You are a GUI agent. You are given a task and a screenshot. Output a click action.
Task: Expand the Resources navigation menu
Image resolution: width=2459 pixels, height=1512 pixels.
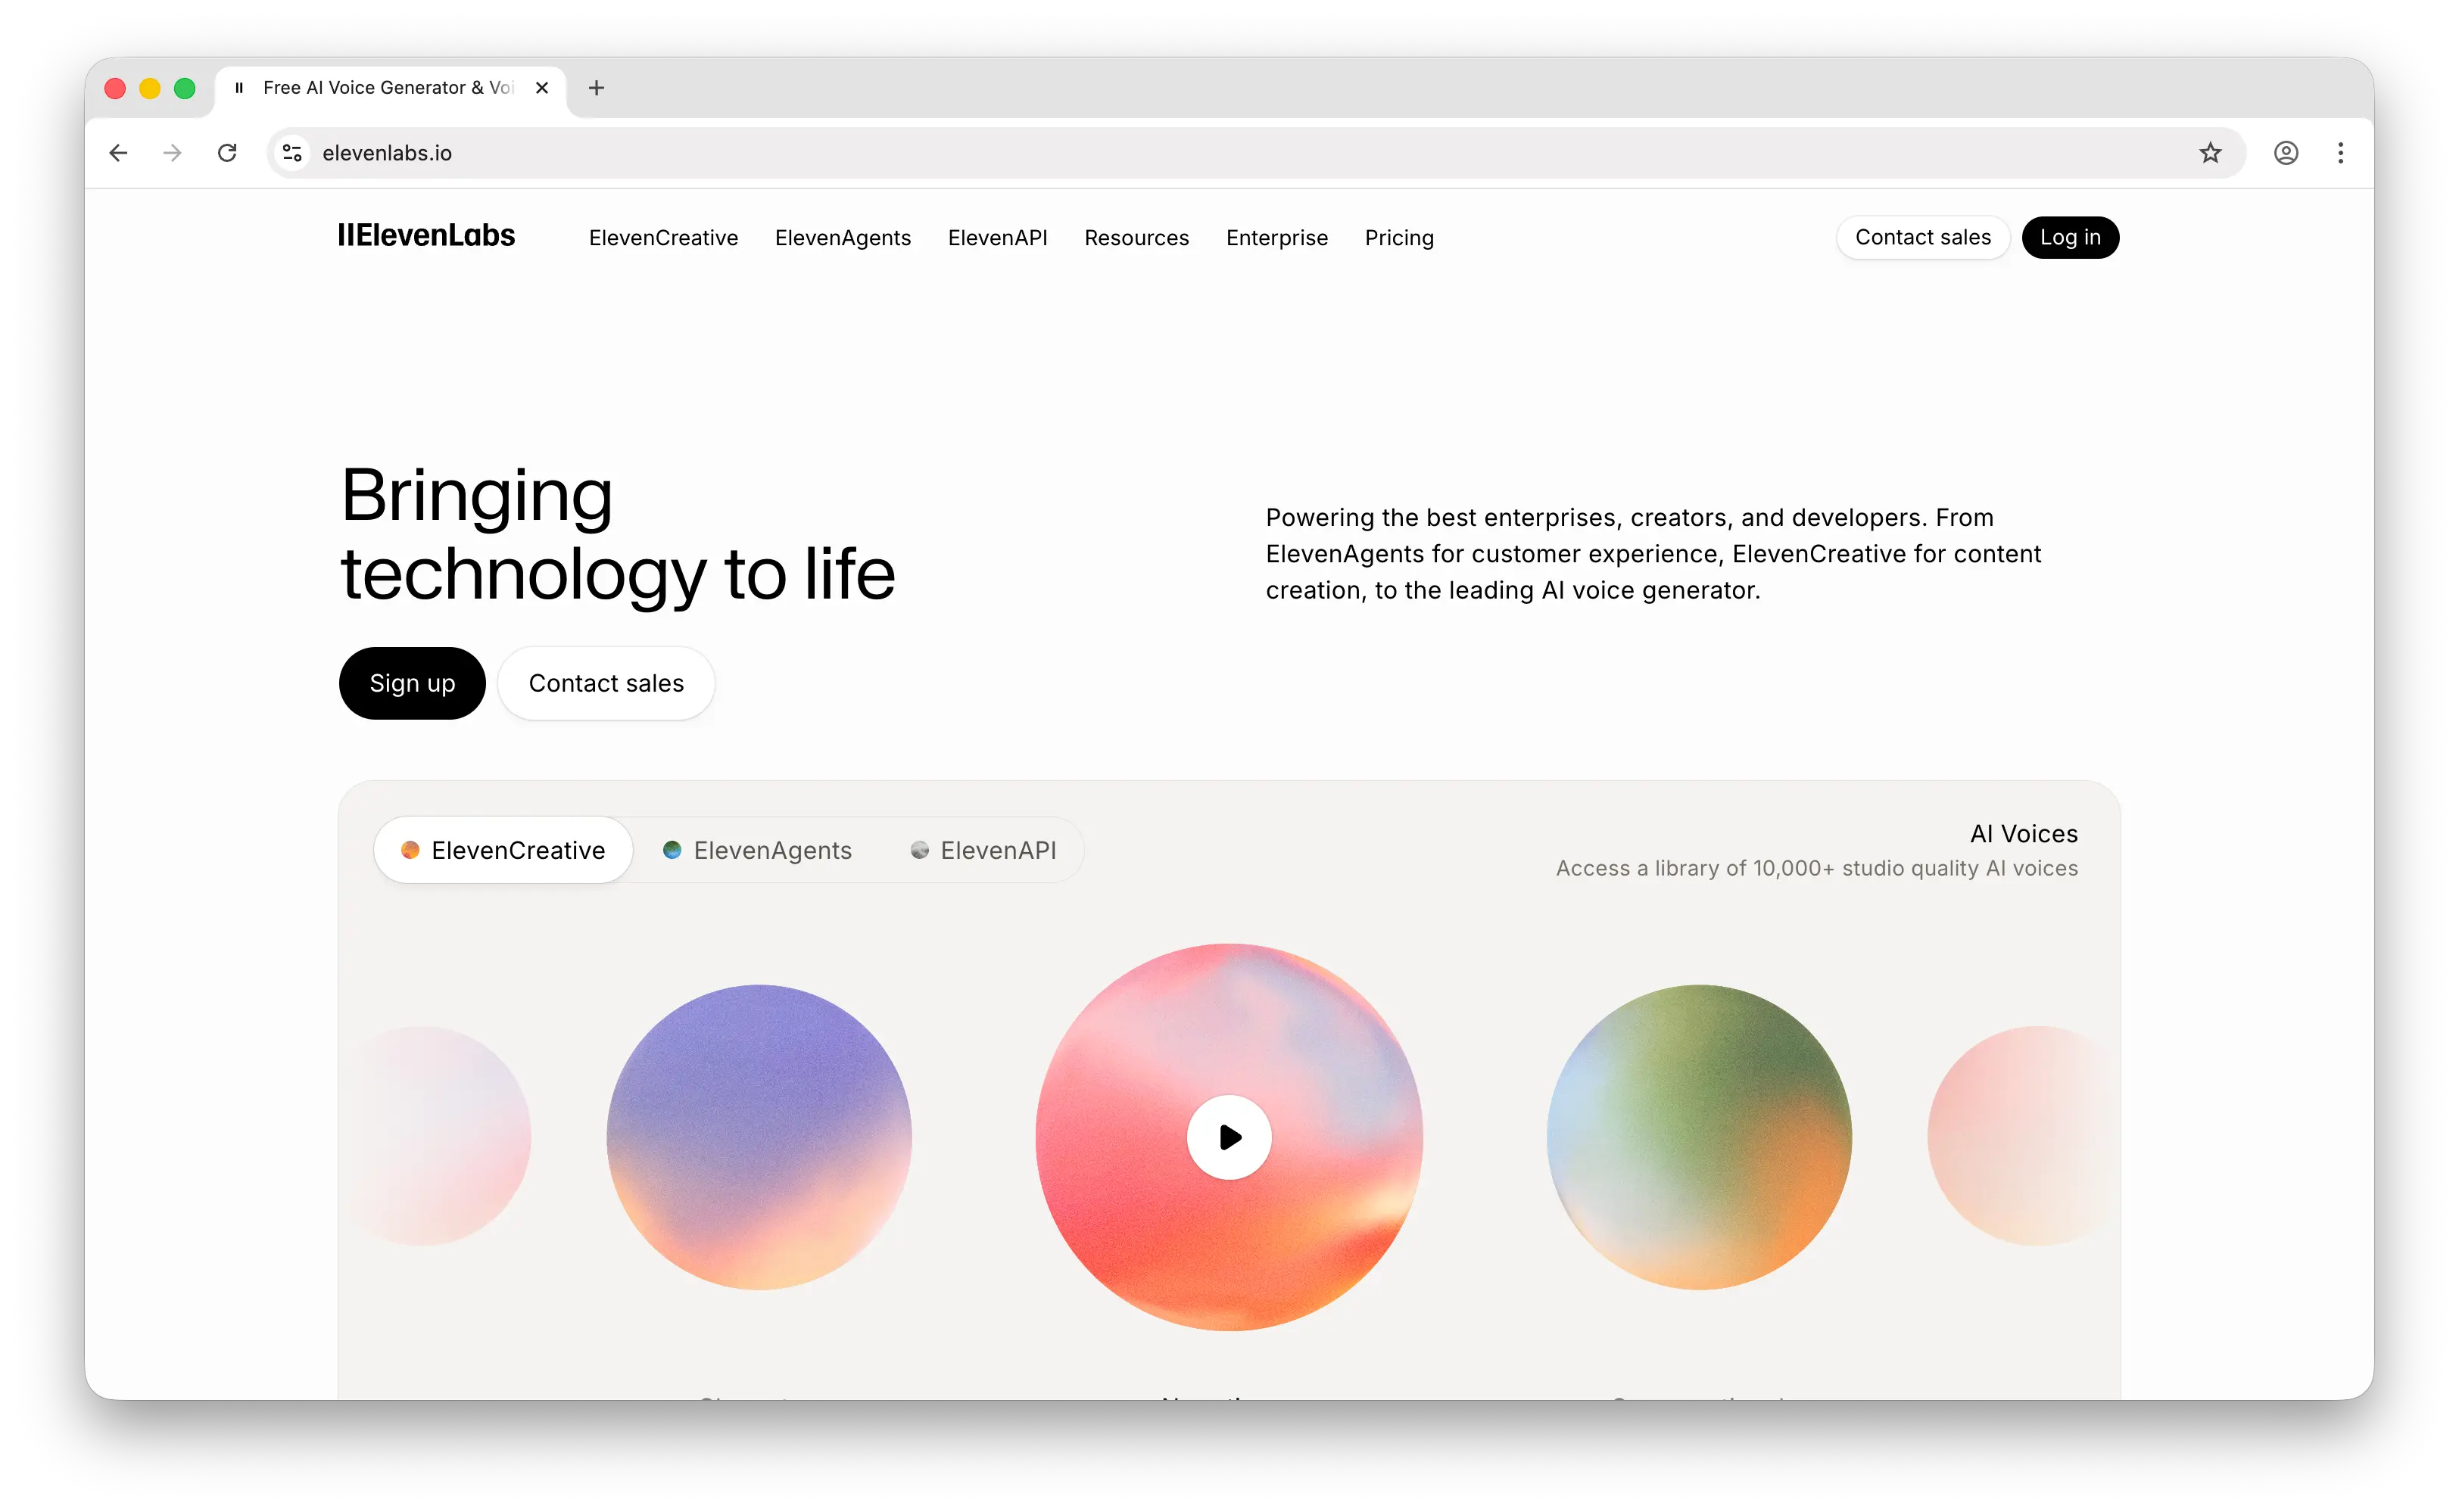tap(1136, 238)
